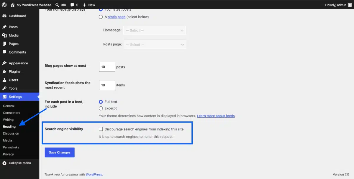Click the Appearance paintbrush icon
Viewport: 354px width, 179px height.
(4, 63)
